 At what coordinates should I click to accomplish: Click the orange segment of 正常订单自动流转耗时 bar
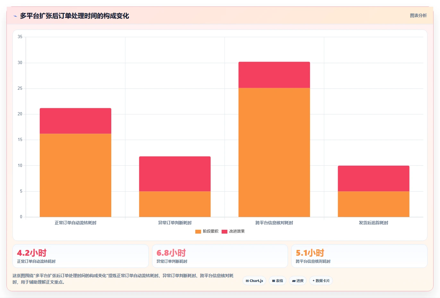click(75, 175)
